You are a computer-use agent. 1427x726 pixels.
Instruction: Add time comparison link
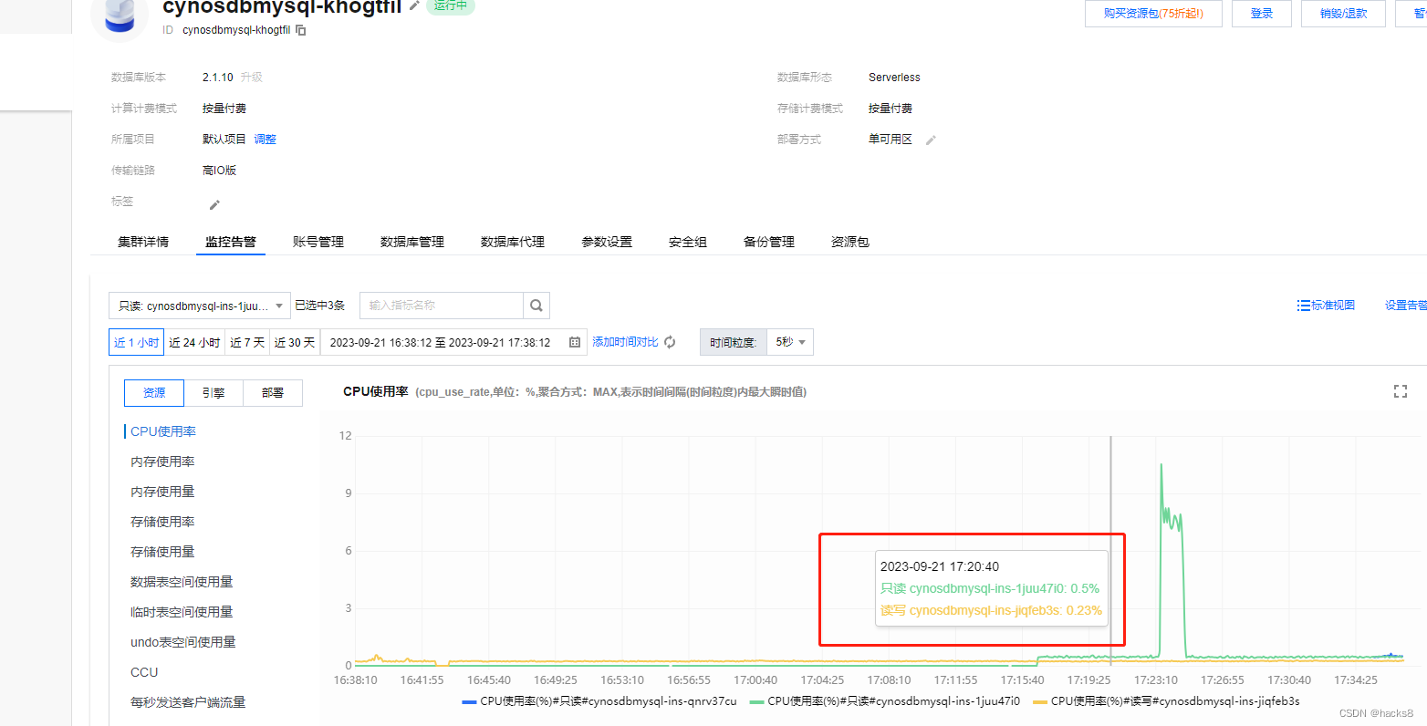coord(625,342)
